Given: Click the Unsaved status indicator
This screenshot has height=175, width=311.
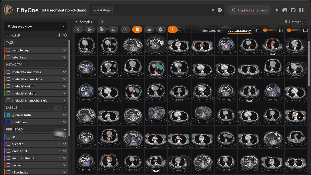Looking at the screenshot, I should coord(293,22).
